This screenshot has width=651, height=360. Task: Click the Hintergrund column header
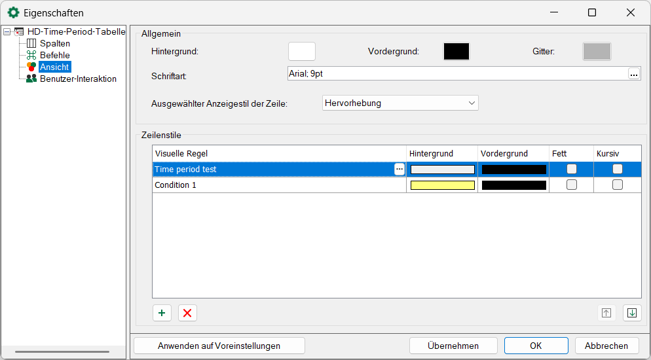[442, 153]
